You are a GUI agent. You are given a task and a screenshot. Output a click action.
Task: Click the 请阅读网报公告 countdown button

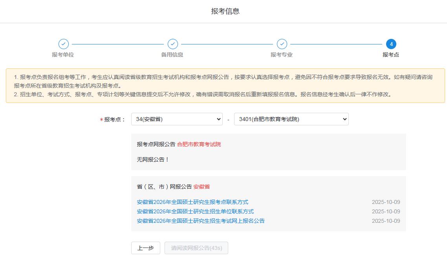point(196,248)
